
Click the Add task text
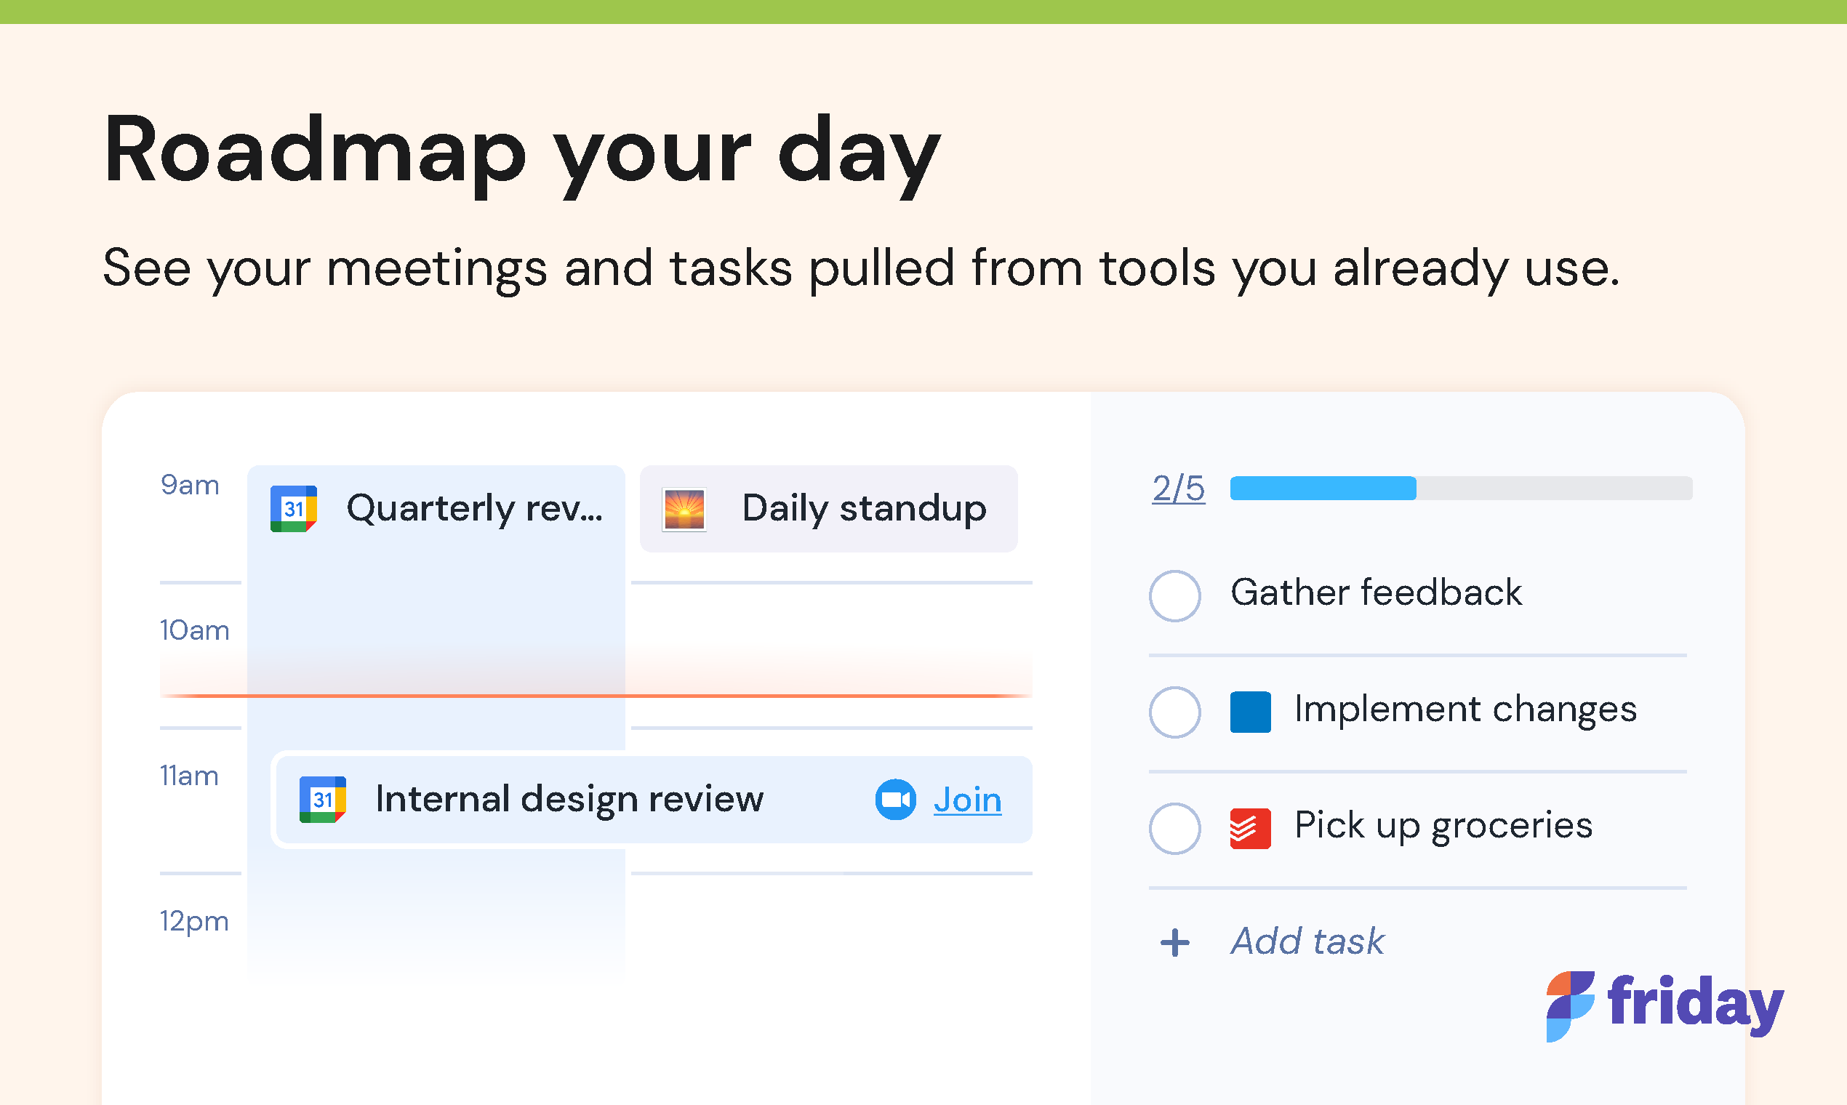[x=1307, y=941]
